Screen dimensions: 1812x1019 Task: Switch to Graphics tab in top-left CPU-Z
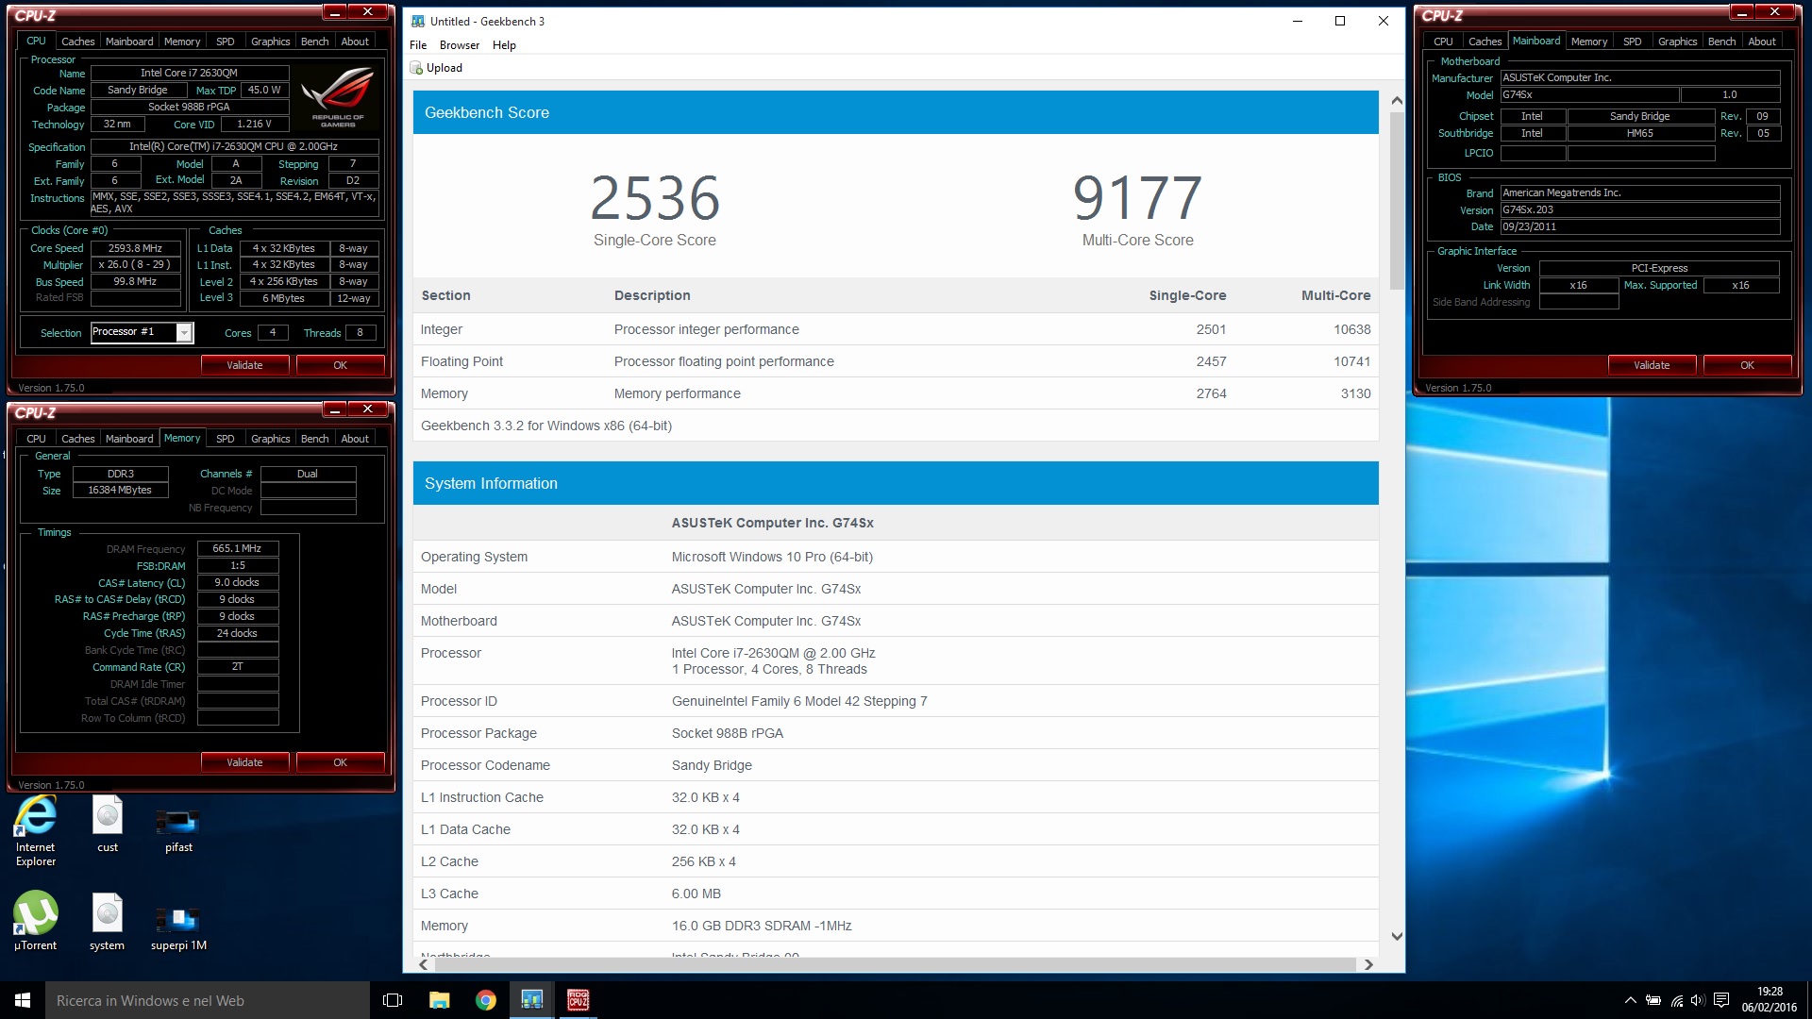point(270,42)
